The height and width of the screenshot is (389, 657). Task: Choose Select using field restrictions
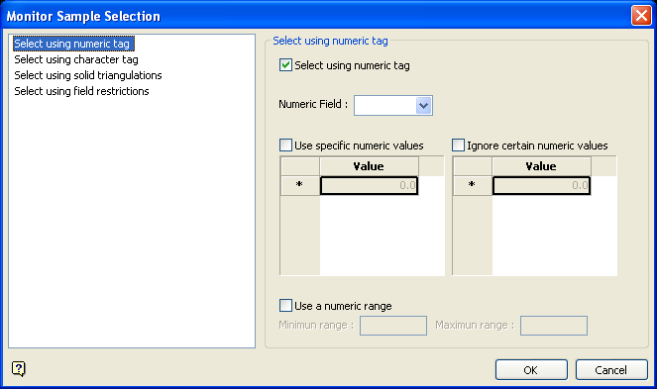click(81, 91)
